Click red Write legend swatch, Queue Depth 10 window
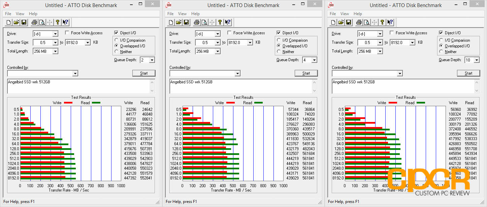Screen dimensions: 487x207 click(x=393, y=103)
